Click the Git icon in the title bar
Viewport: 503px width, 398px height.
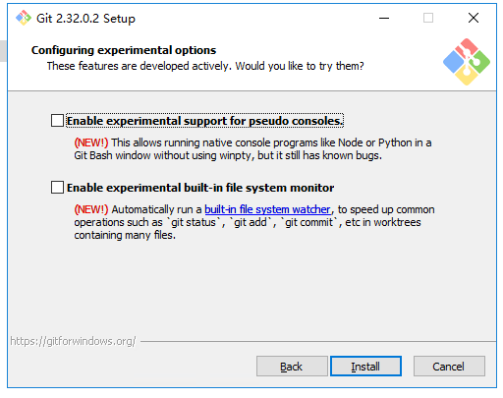(24, 18)
